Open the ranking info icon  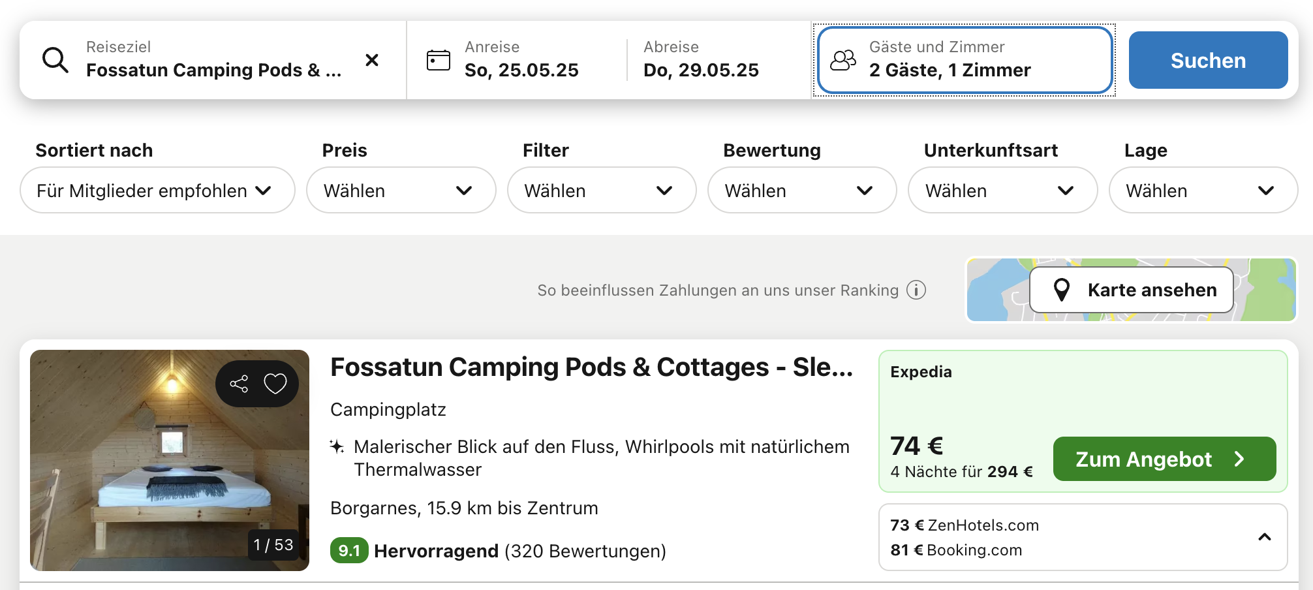pos(916,290)
